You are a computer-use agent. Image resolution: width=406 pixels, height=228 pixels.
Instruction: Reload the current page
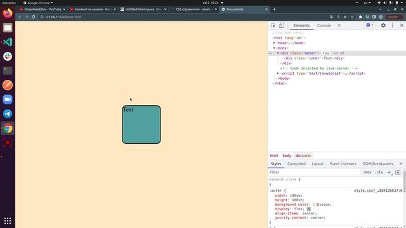tap(34, 17)
